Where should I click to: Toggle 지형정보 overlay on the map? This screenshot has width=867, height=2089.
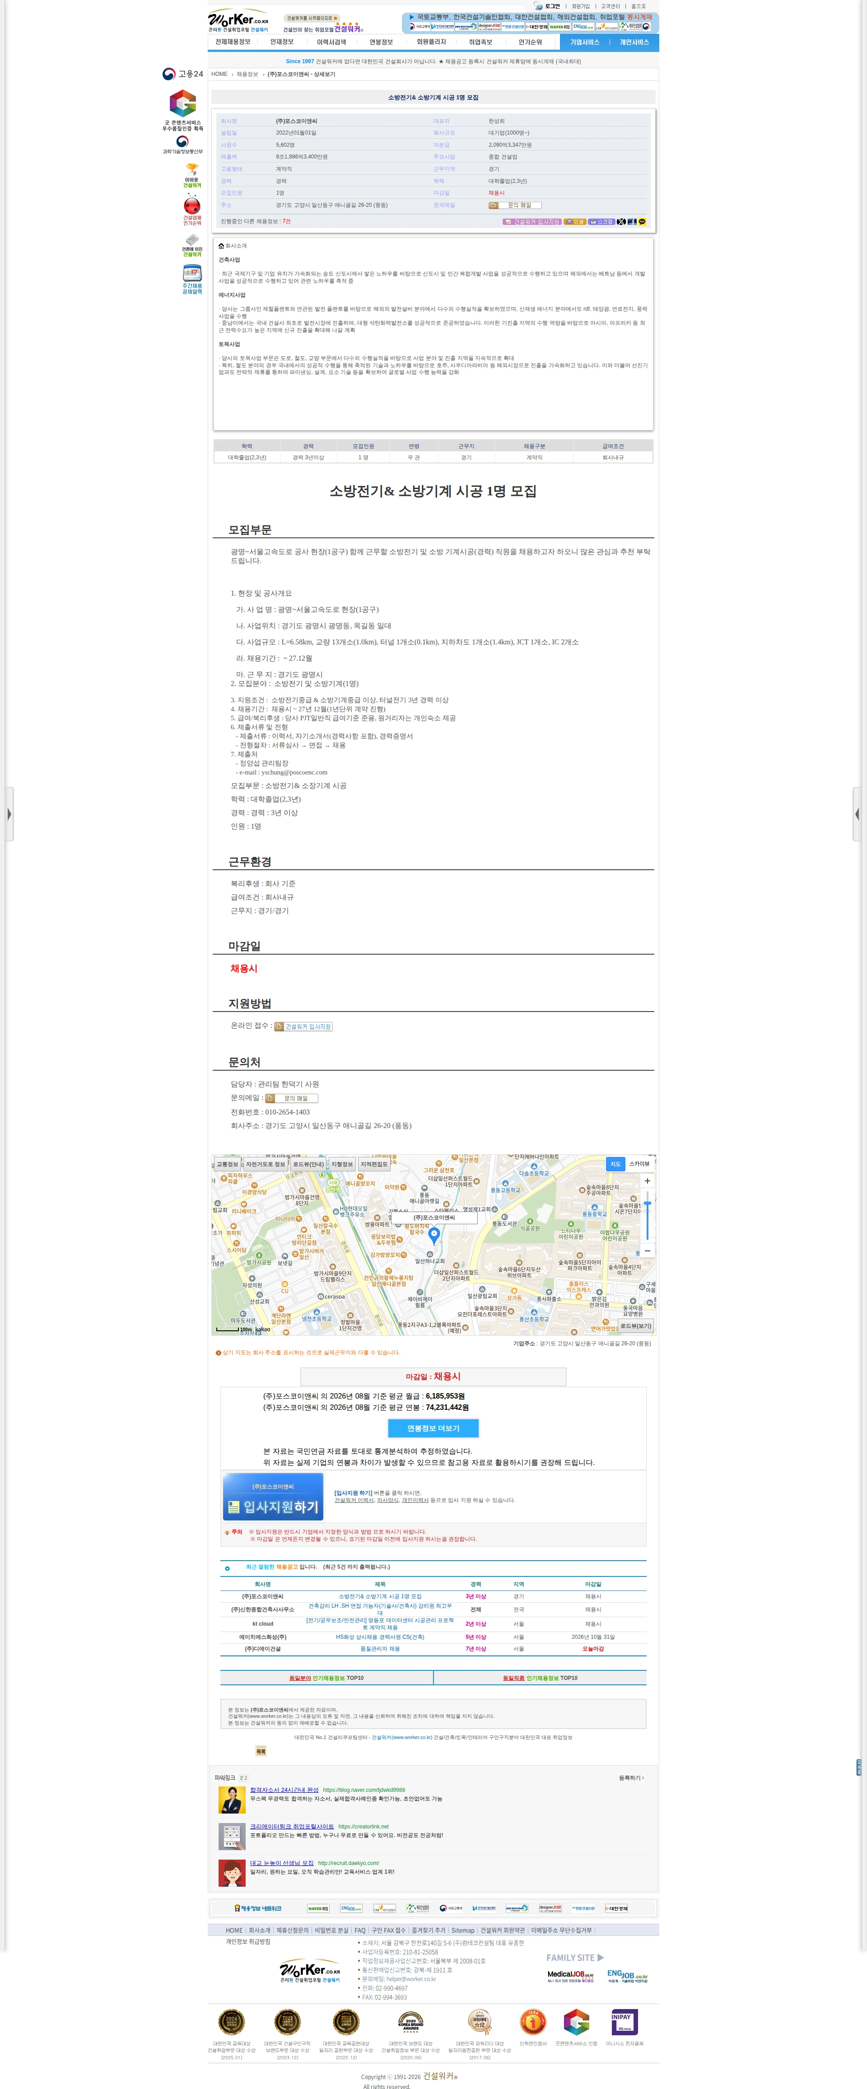point(342,1165)
